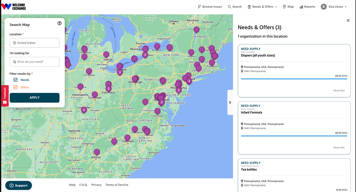This screenshot has height=192, width=356.
Task: Click the user avatar icon
Action: tap(324, 7)
